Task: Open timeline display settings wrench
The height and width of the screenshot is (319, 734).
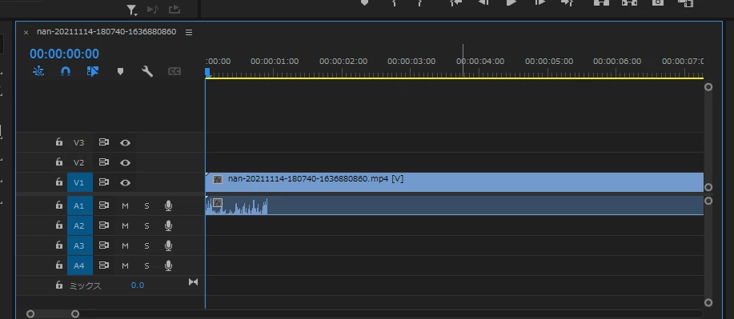Action: [x=147, y=71]
